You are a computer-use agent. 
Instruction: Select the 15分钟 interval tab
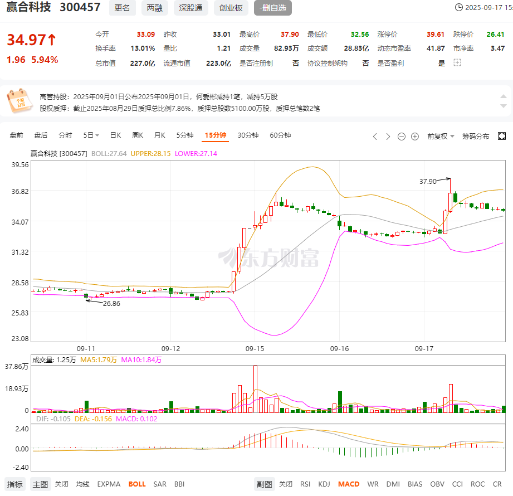[215, 135]
